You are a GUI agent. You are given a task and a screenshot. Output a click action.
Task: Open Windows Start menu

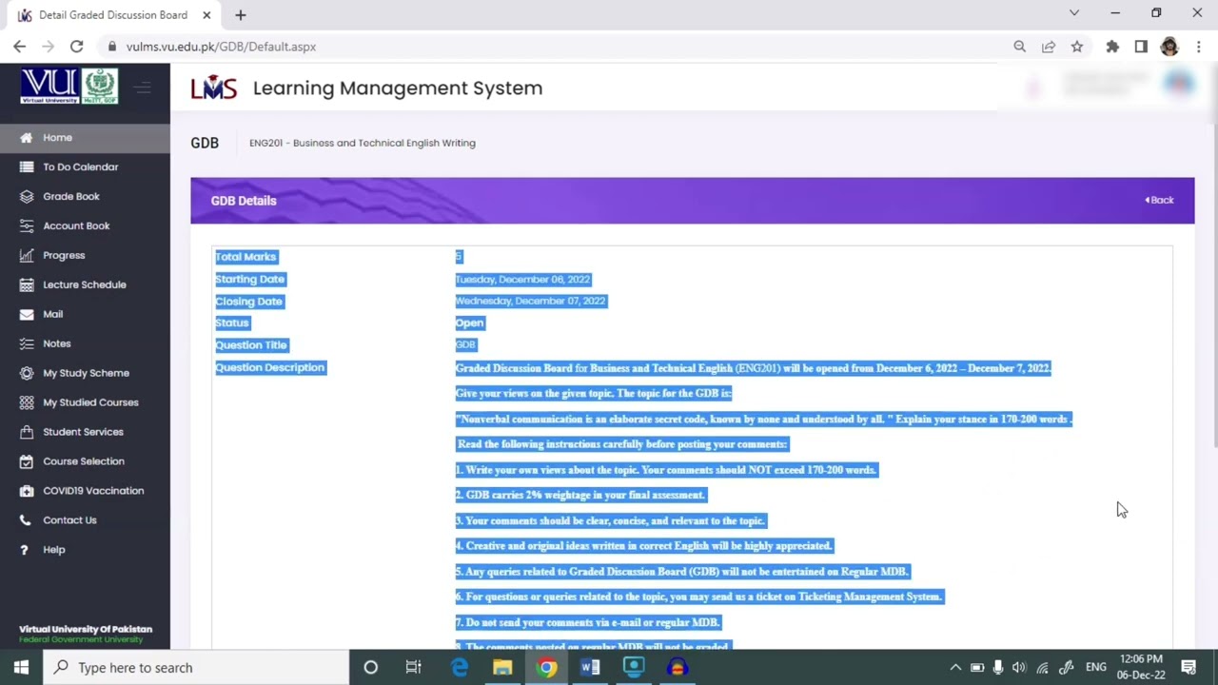tap(21, 668)
